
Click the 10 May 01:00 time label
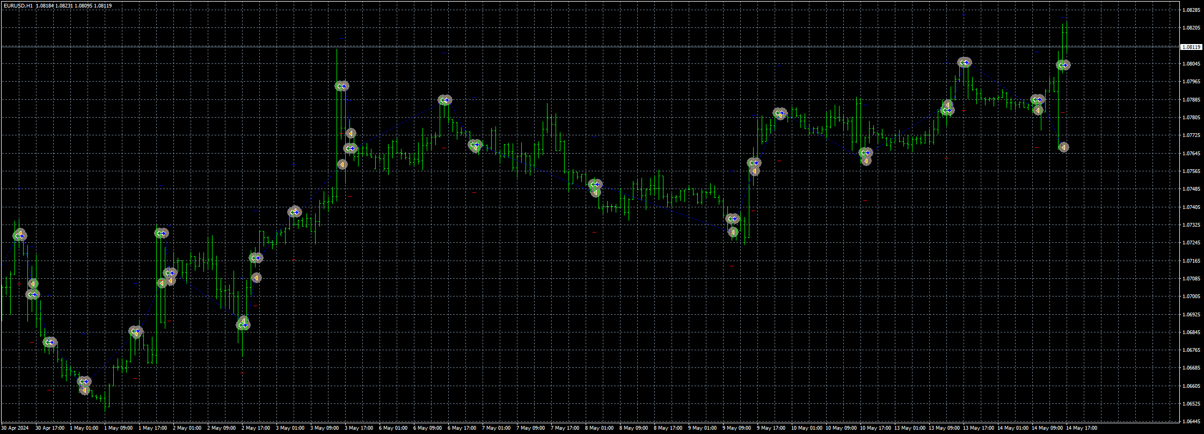pos(807,428)
